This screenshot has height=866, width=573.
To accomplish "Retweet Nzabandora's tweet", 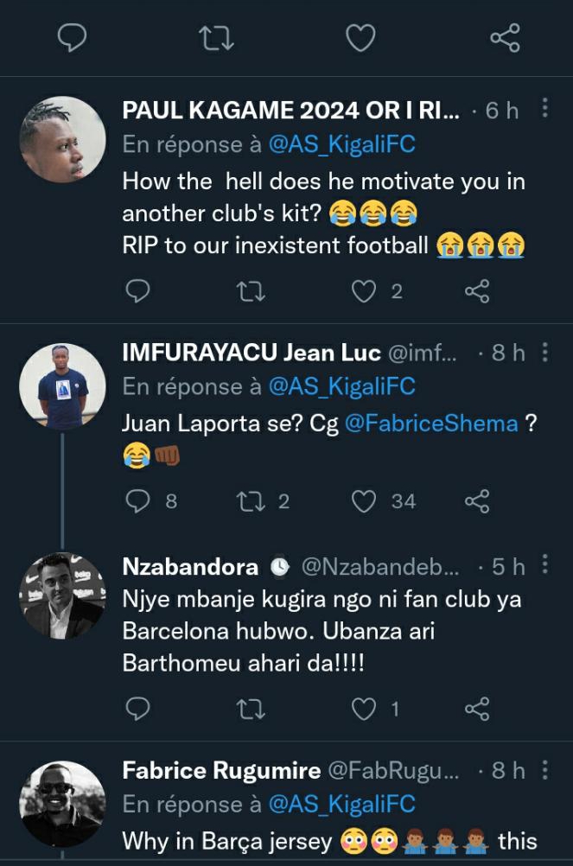I will point(251,710).
